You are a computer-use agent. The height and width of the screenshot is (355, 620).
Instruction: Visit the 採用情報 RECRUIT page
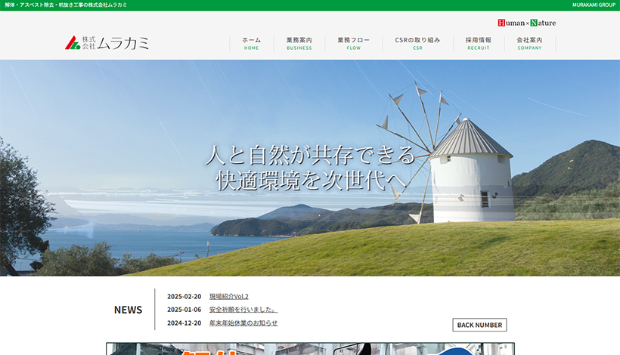478,43
